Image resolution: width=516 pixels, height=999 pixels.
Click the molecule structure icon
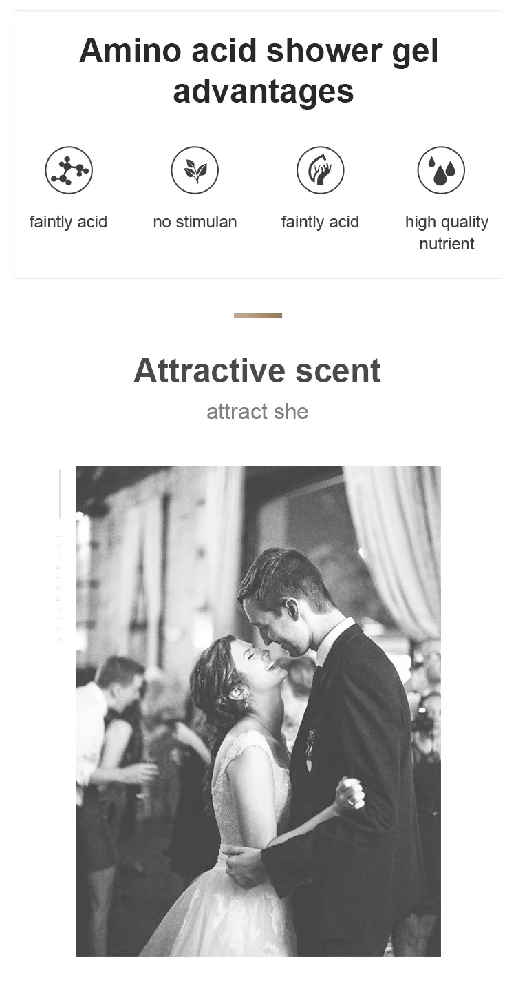tap(69, 170)
